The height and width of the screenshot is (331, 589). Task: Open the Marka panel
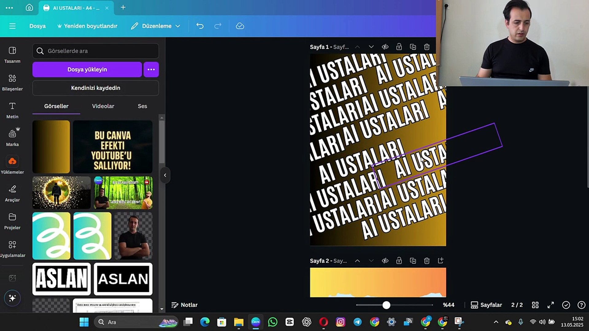pos(12,136)
